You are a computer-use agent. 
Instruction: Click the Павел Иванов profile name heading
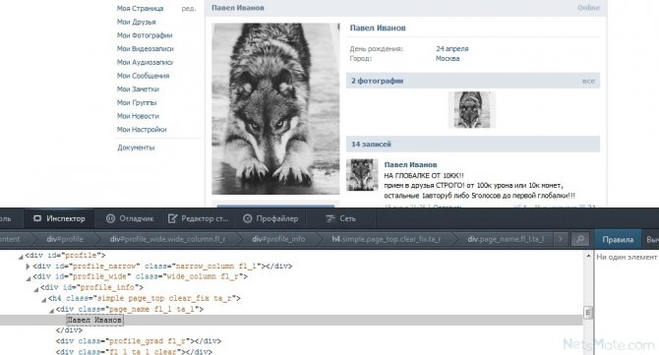click(x=378, y=29)
